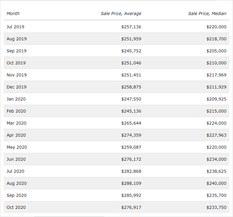Screen dimensions: 233x217
Task: Select May 2020 average price $259,087
Action: click(x=131, y=147)
